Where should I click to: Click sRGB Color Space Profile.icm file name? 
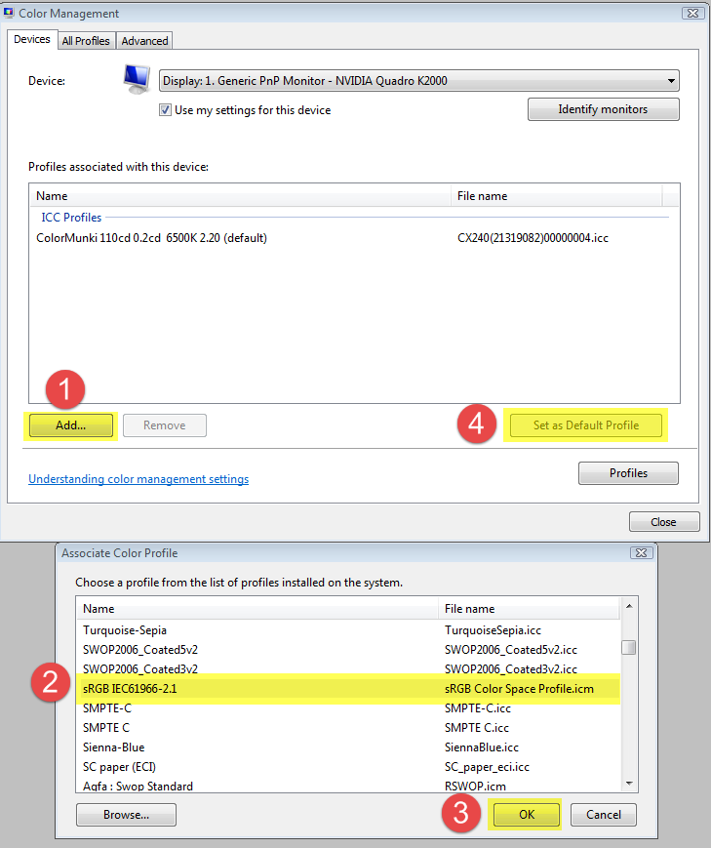[519, 689]
